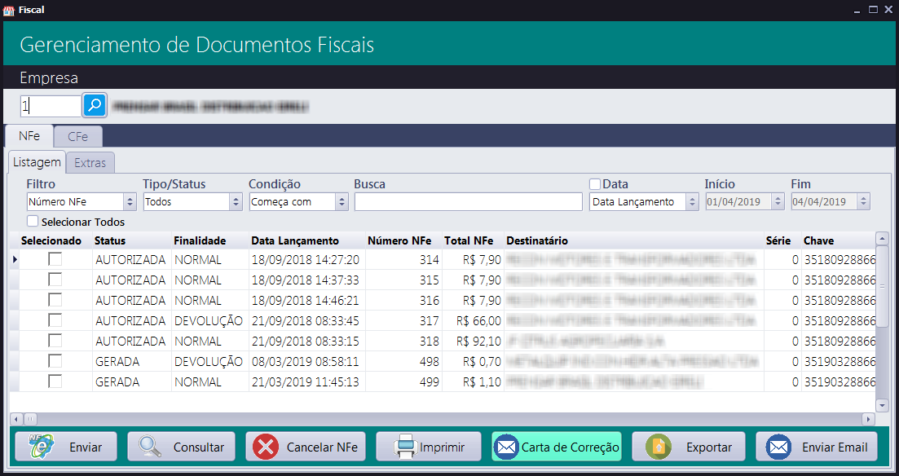Check the row for NFe number 317
This screenshot has width=899, height=476.
click(x=55, y=320)
